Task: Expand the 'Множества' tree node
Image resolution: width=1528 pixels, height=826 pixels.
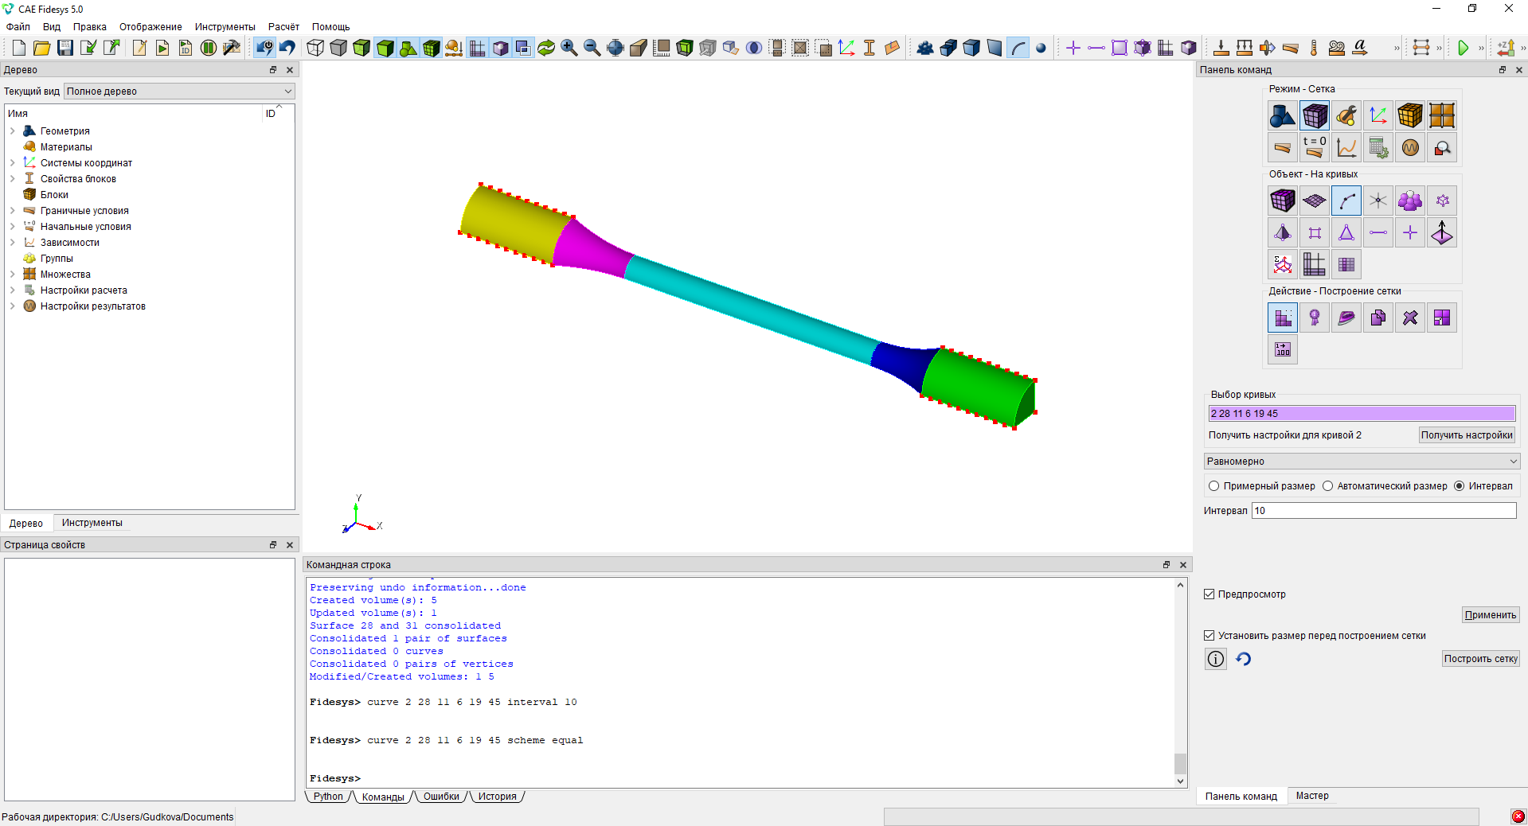Action: pyautogui.click(x=13, y=275)
